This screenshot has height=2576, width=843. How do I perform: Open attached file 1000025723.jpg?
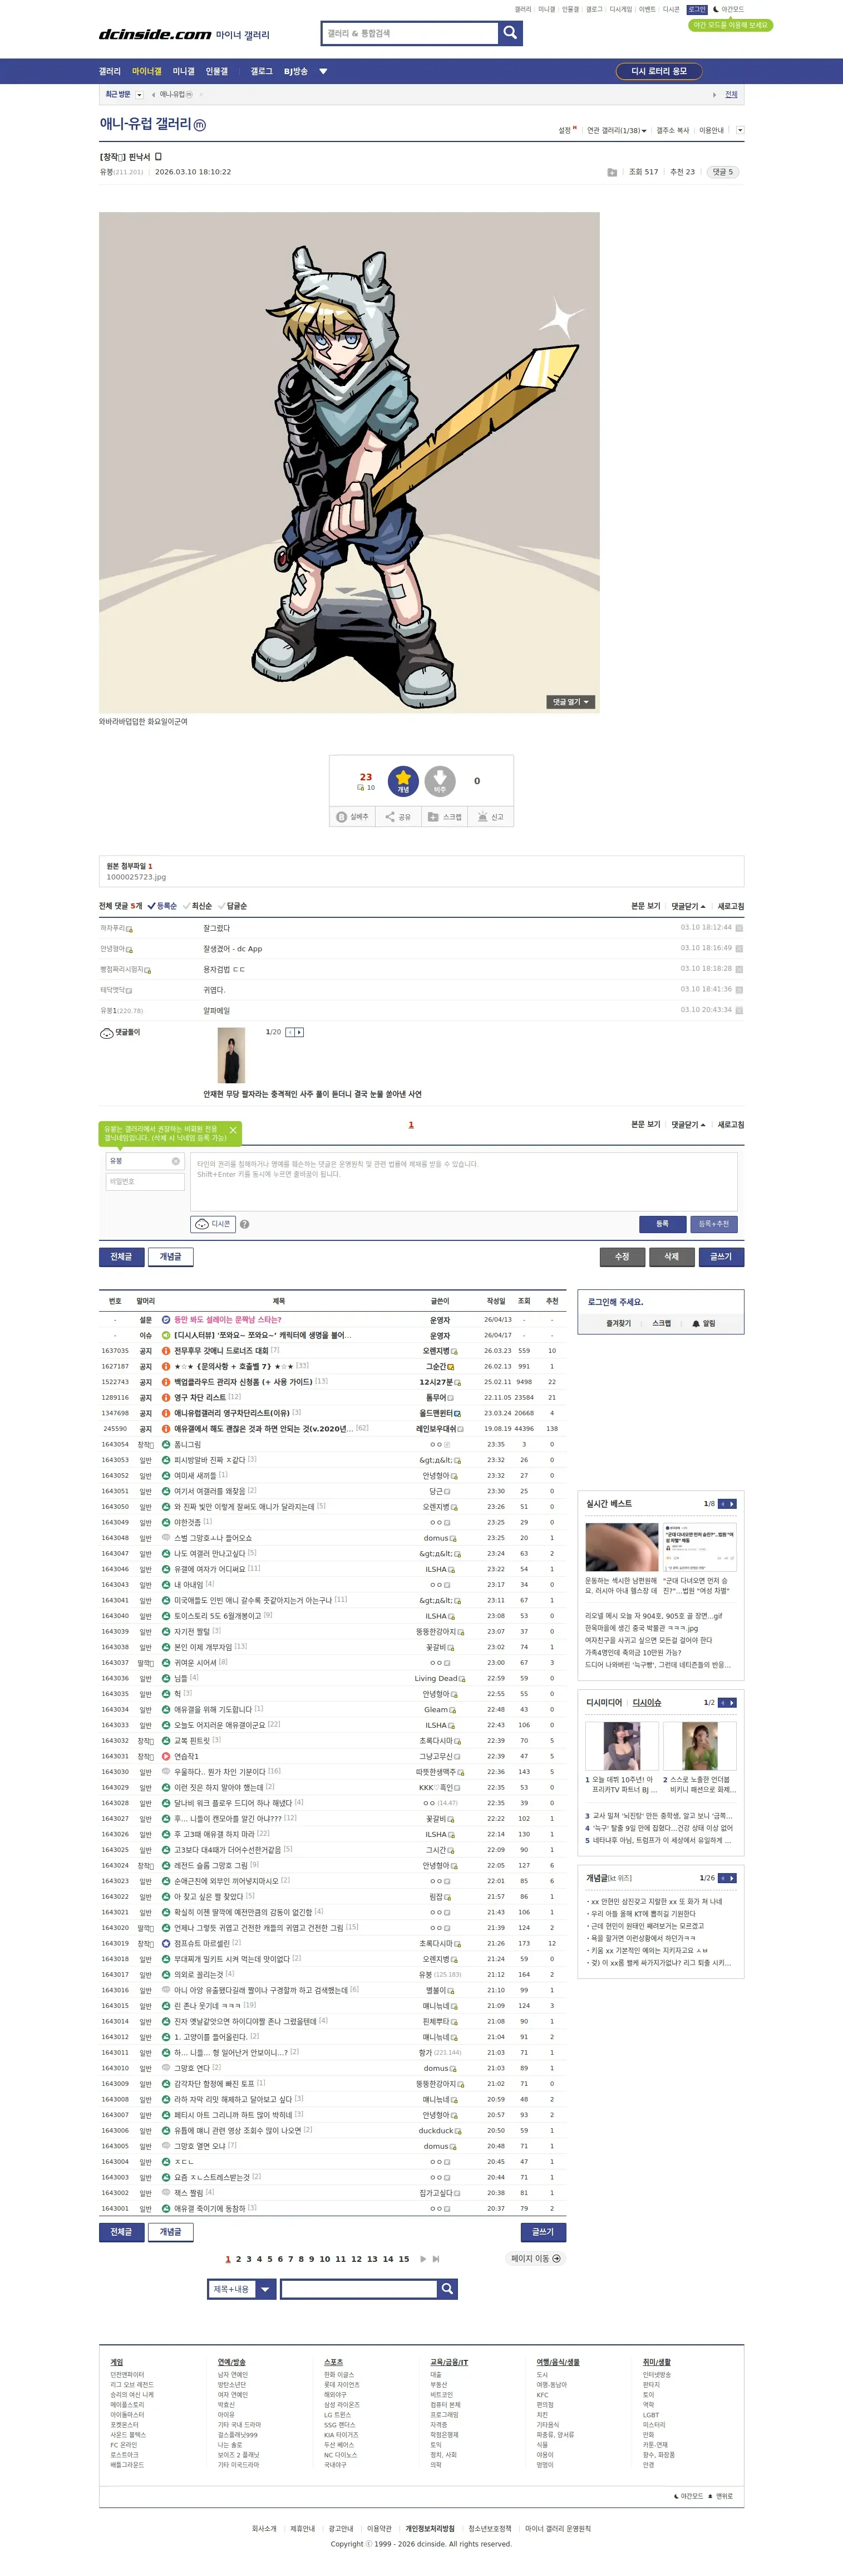click(137, 877)
